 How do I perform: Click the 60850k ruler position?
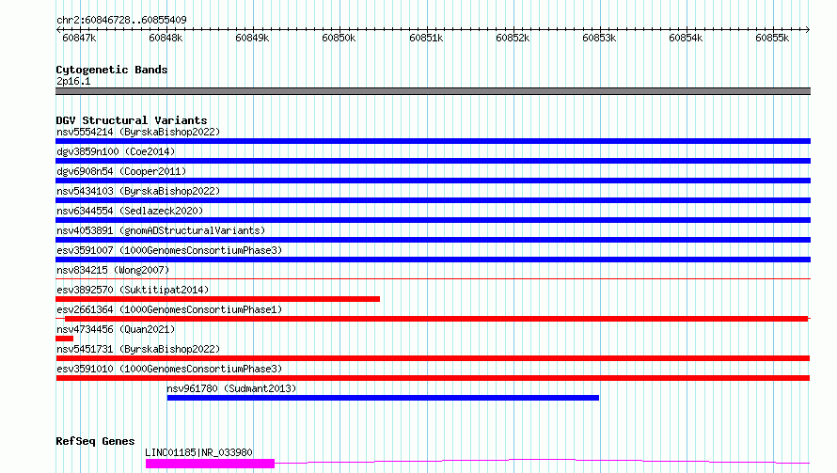click(x=339, y=38)
